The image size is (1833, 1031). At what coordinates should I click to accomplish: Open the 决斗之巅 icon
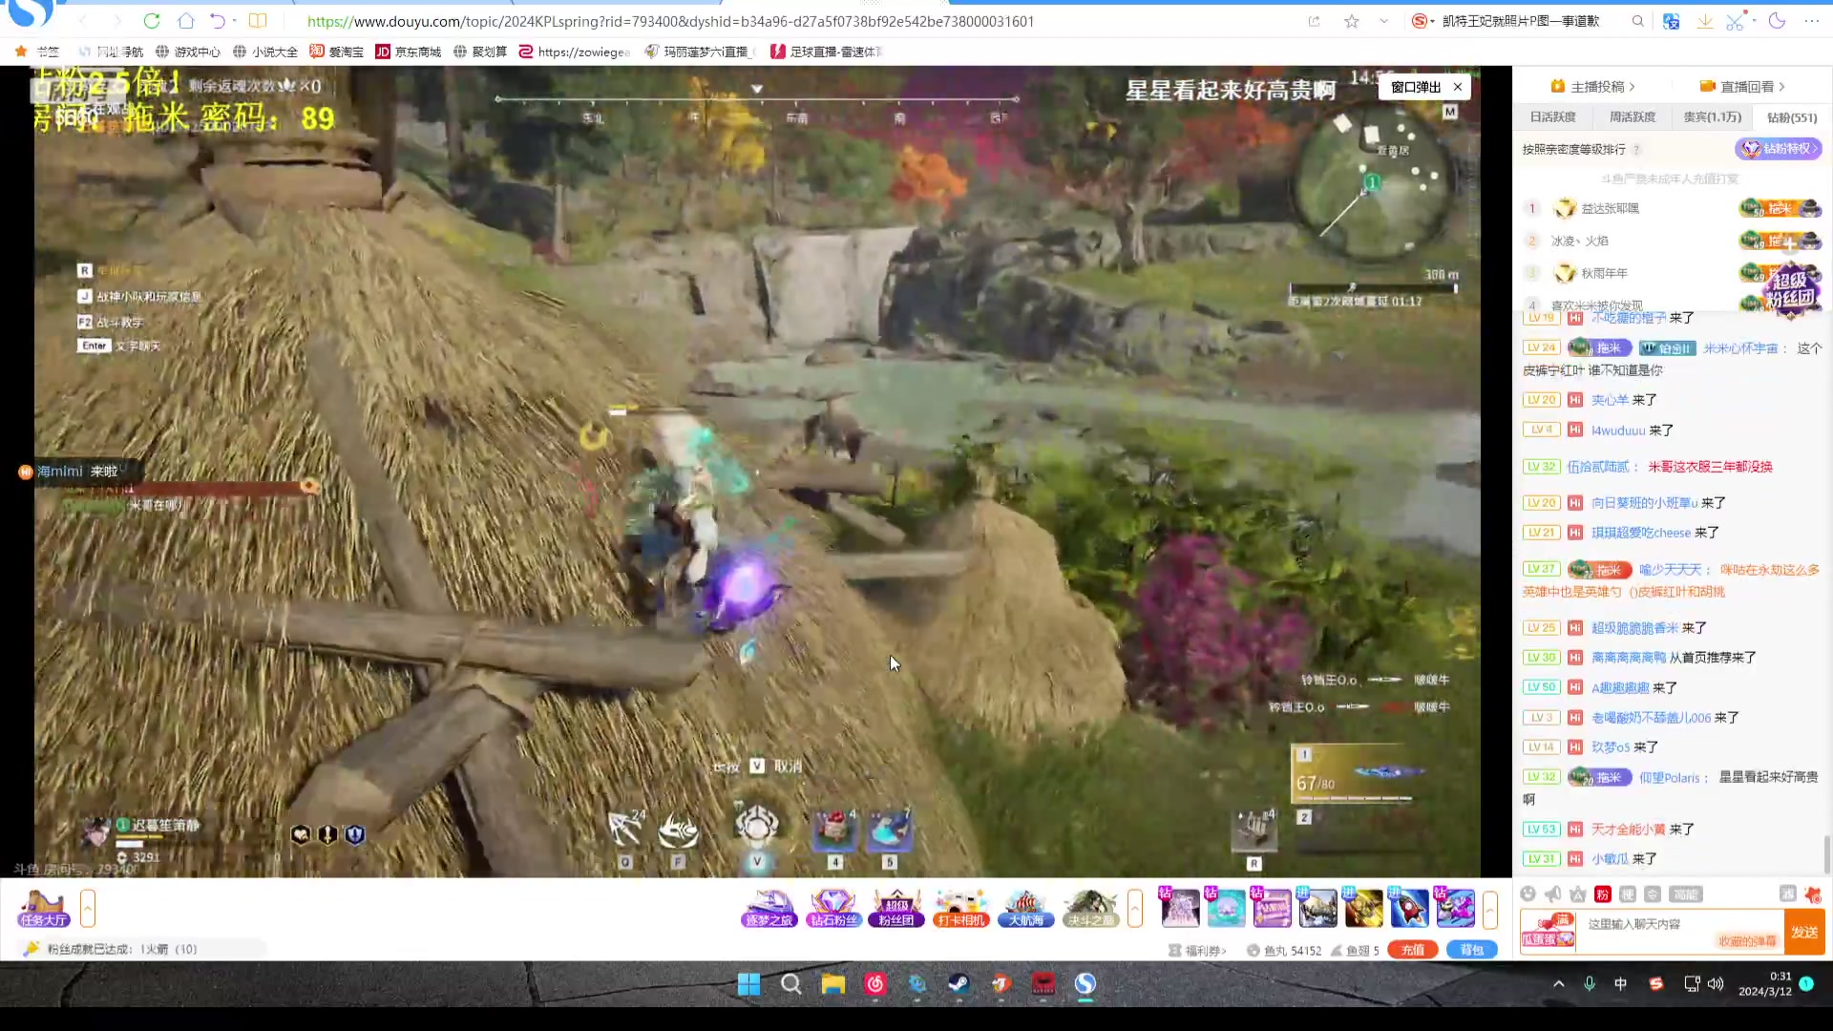pos(1090,908)
